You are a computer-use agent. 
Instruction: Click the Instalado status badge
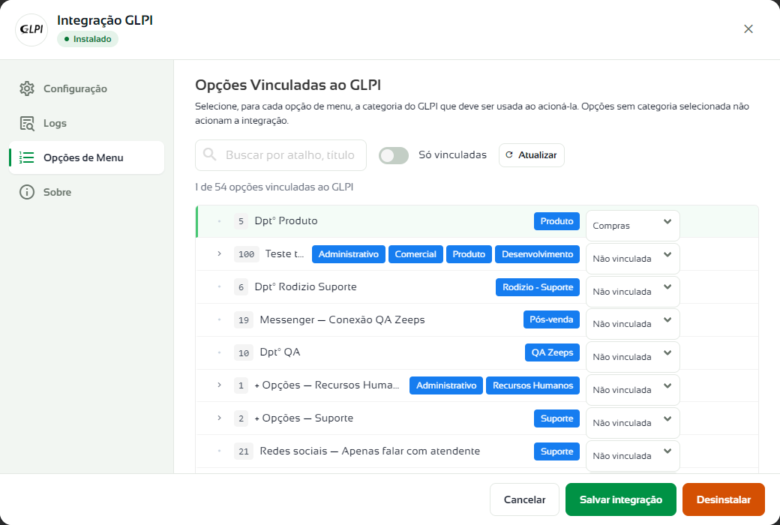[88, 39]
